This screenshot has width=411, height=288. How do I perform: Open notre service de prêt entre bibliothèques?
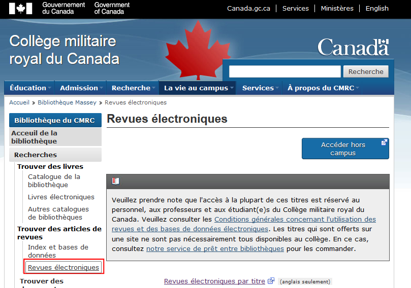(x=215, y=248)
